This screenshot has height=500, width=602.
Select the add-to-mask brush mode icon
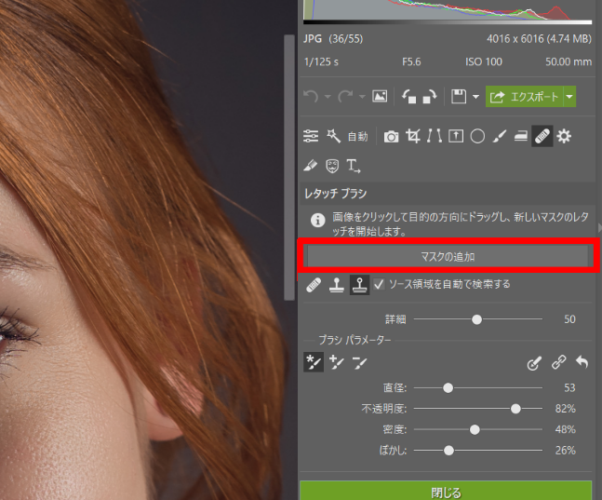[337, 362]
